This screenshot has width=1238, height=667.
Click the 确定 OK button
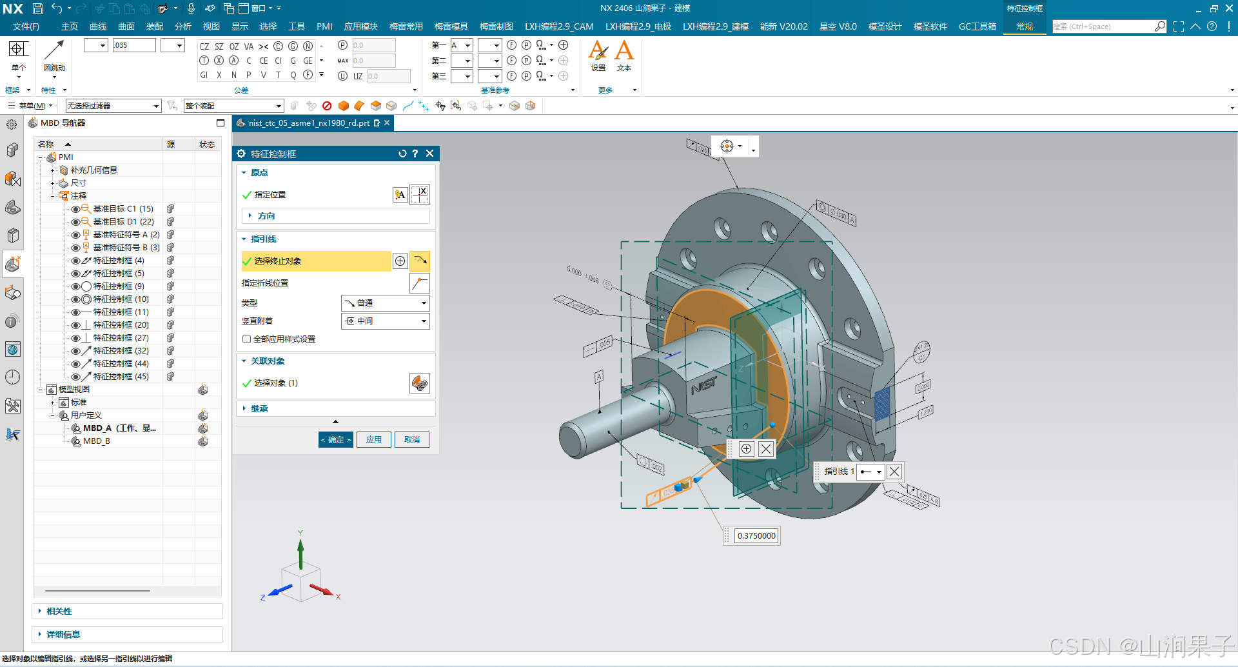coord(336,440)
